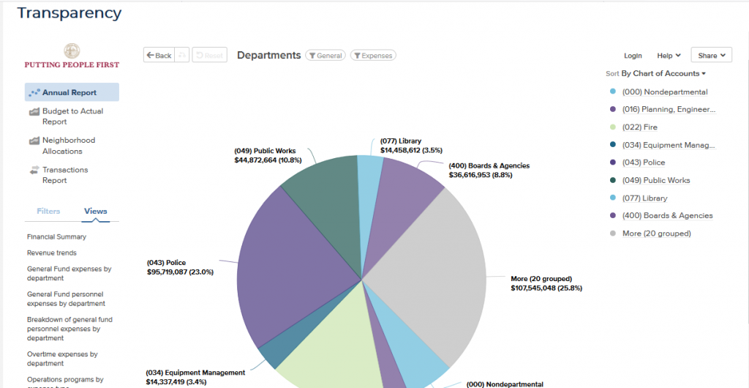Image resolution: width=749 pixels, height=388 pixels.
Task: Open the Annual Report scatter icon
Action: (34, 93)
